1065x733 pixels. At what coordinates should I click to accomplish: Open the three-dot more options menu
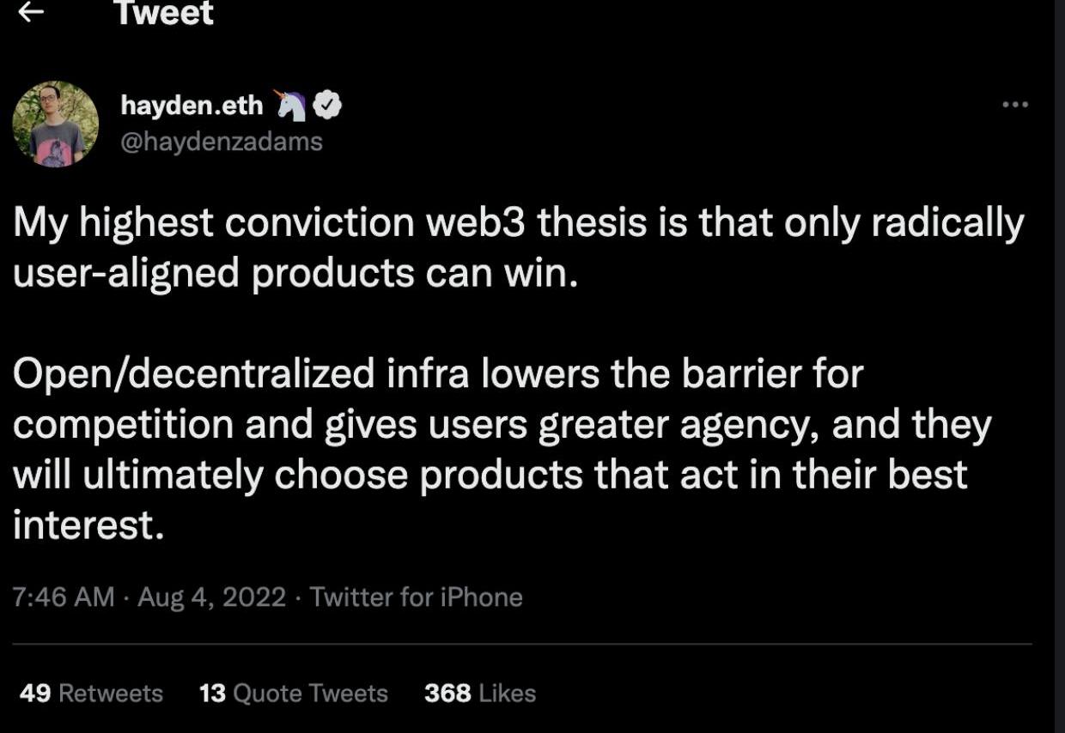click(1014, 105)
